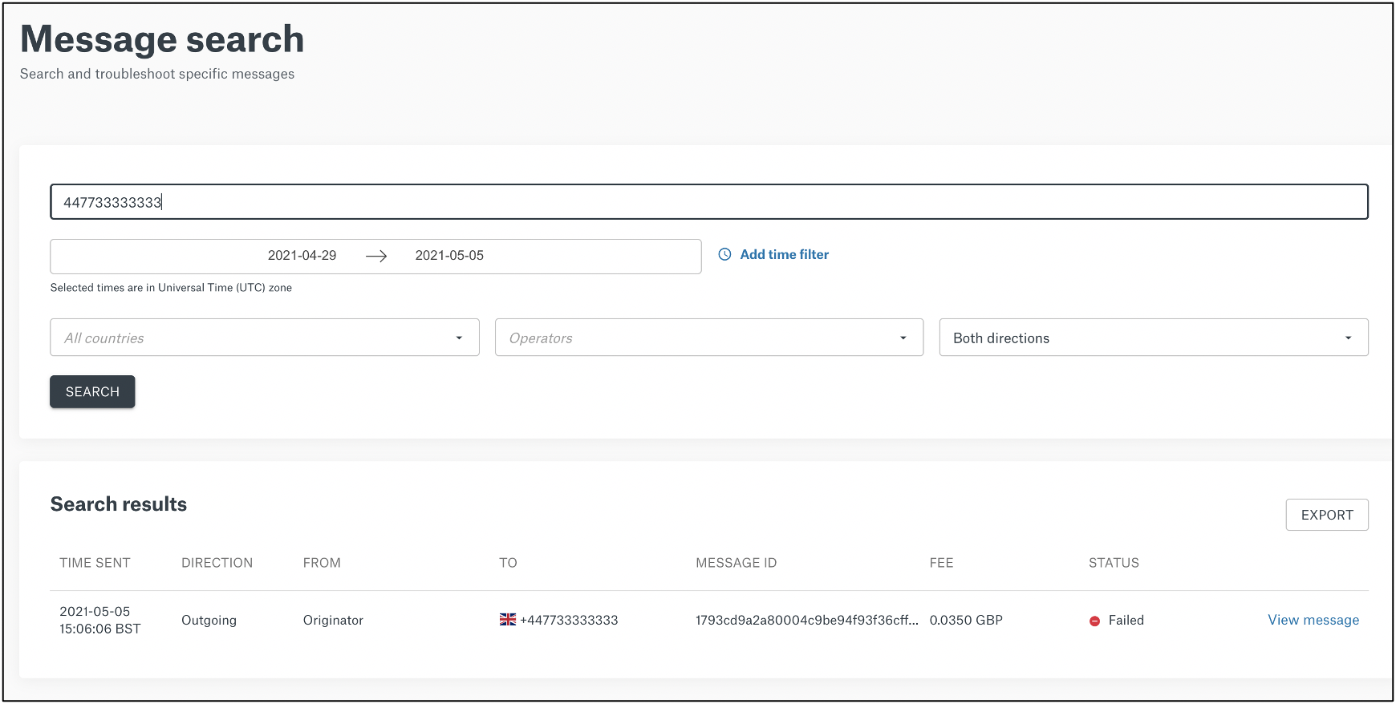Click the DIRECTION column header
The height and width of the screenshot is (704, 1396).
pos(217,563)
